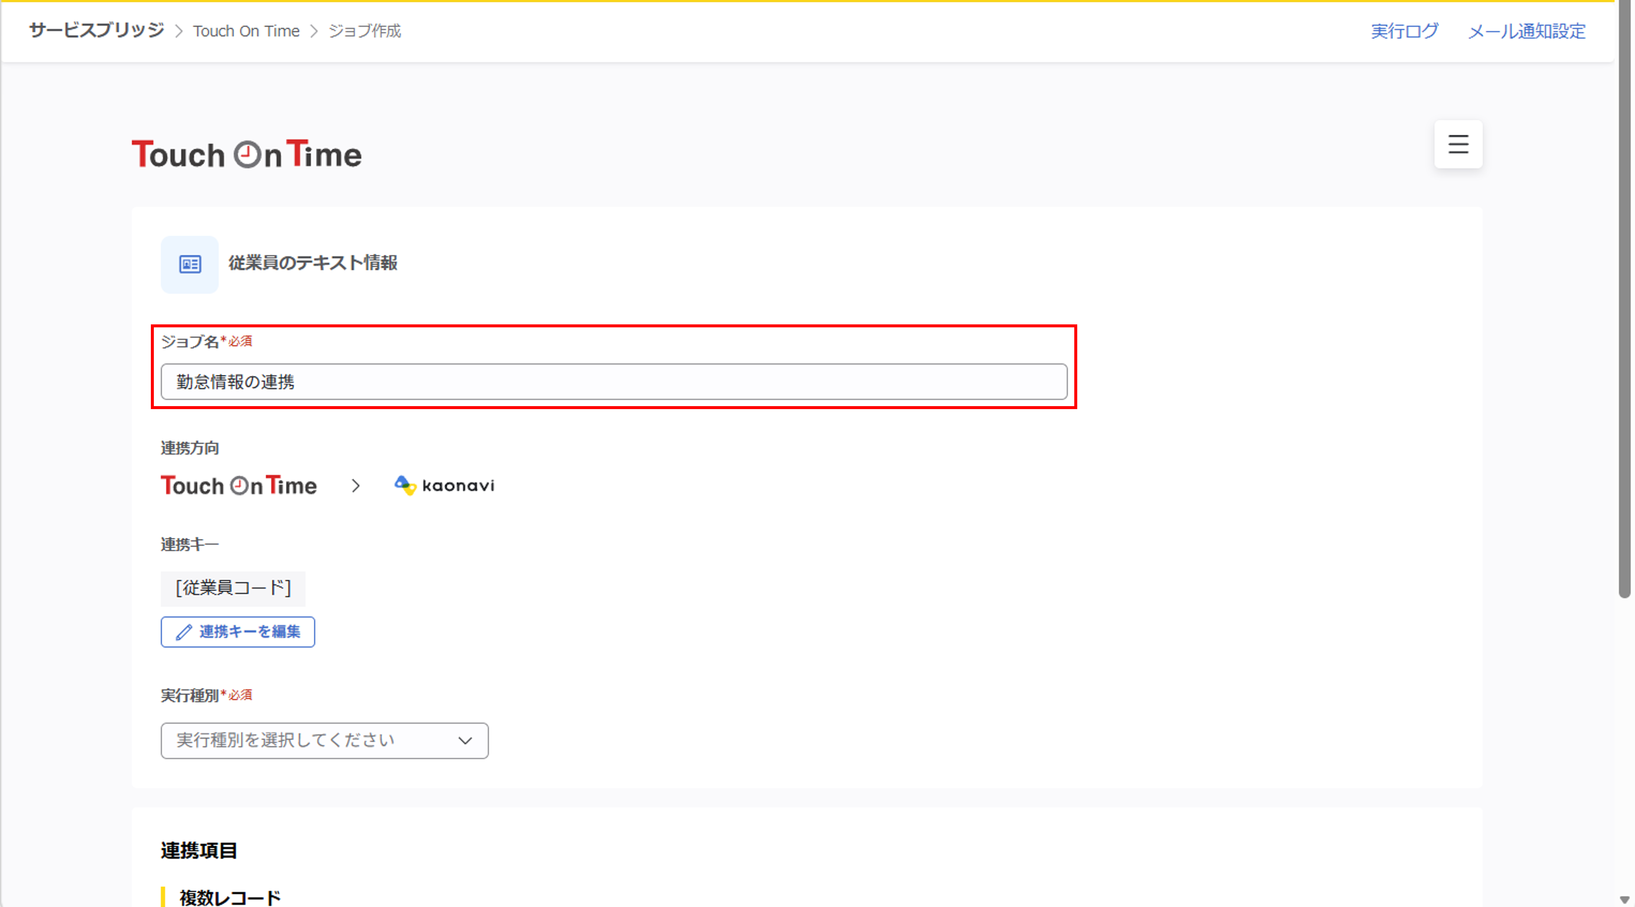1635x907 pixels.
Task: Click the ジョブ名 required label
Action: (x=206, y=341)
